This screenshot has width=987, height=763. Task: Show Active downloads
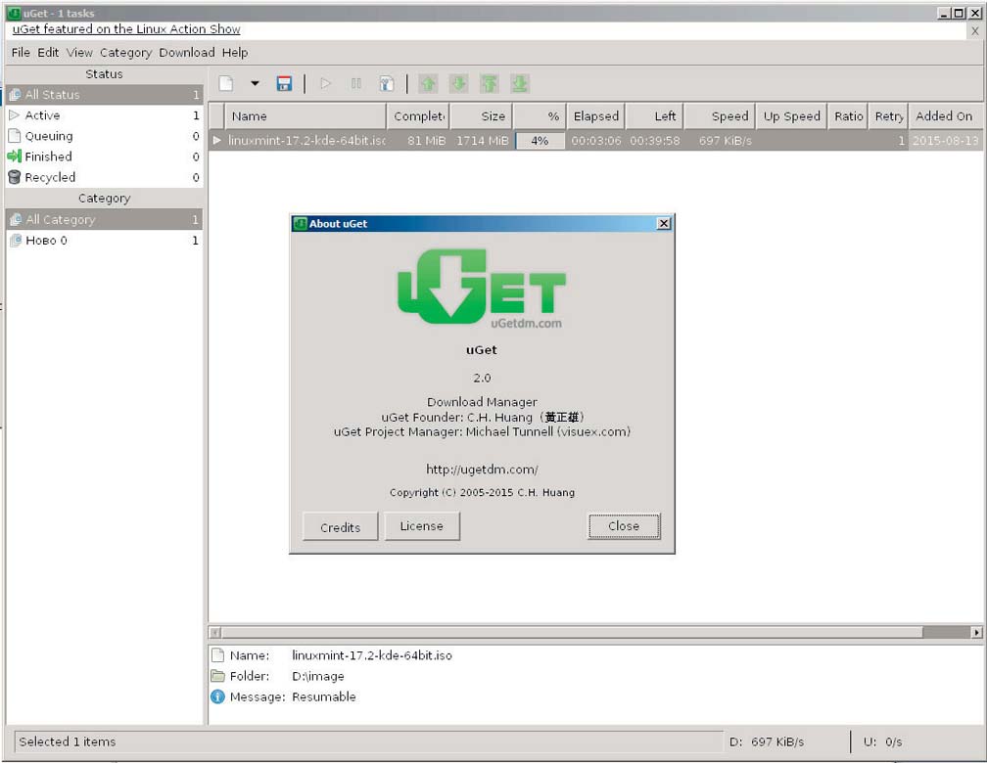coord(105,115)
